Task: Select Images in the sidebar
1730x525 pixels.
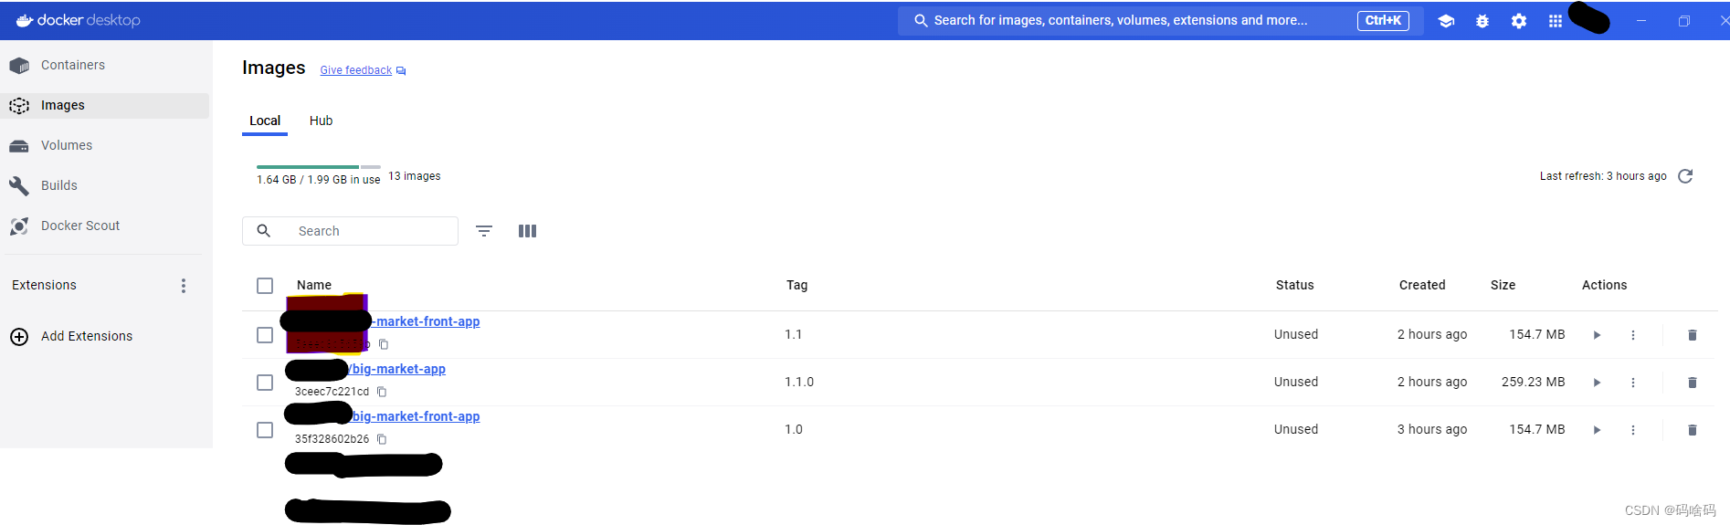Action: (x=105, y=106)
